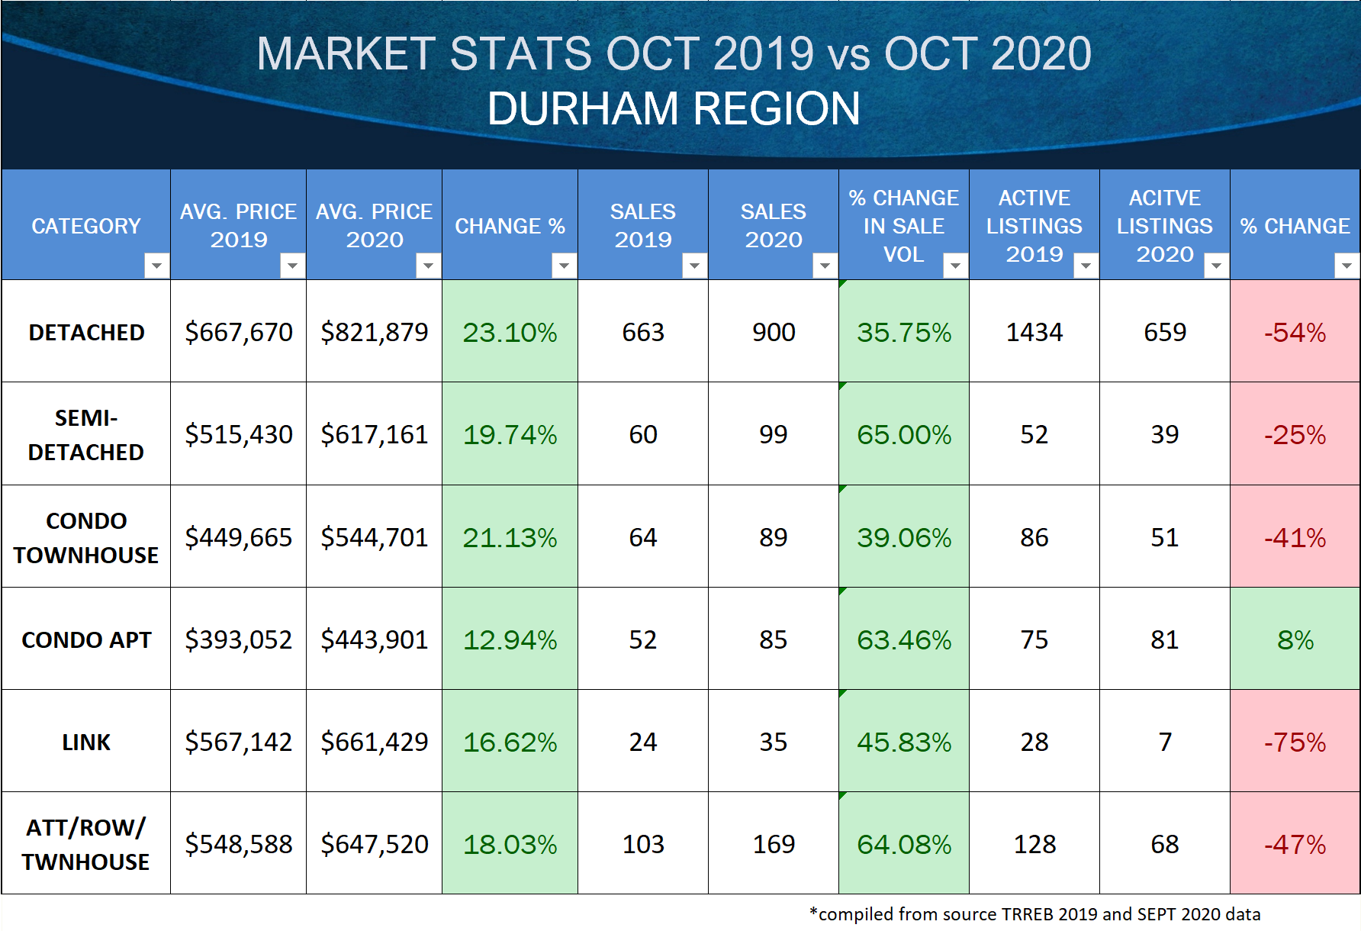Open the SALES 2020 filter dropdown
The height and width of the screenshot is (931, 1361).
tap(825, 266)
